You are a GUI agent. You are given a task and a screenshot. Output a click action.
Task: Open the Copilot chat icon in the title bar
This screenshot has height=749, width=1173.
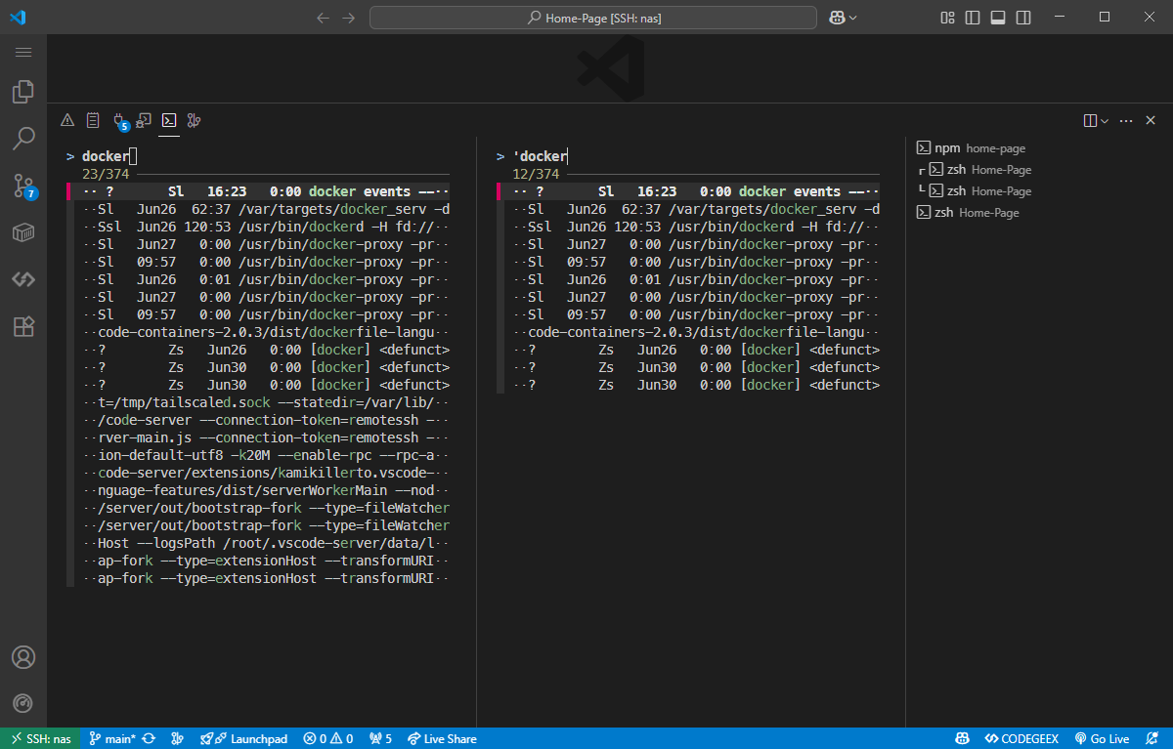pyautogui.click(x=837, y=18)
